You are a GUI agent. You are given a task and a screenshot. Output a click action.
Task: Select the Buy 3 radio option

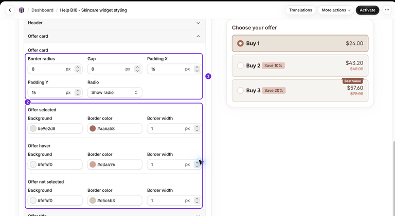pos(240,90)
